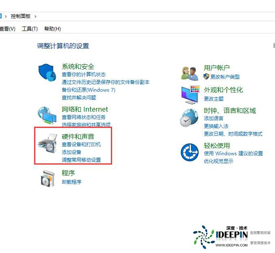Viewport: 275px width, 253px height.
Task: Open the 系统和安全 shield icon
Action: click(x=47, y=73)
